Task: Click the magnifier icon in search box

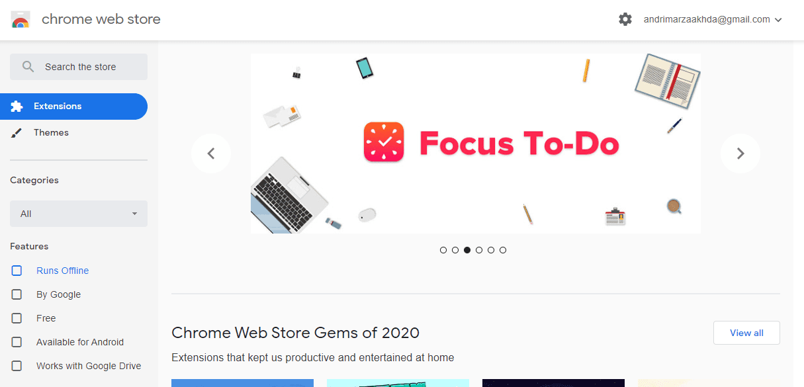Action: [28, 67]
